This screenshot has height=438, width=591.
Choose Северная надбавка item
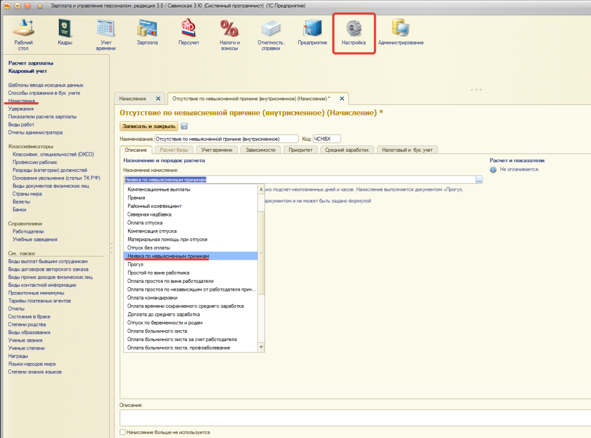(190, 214)
